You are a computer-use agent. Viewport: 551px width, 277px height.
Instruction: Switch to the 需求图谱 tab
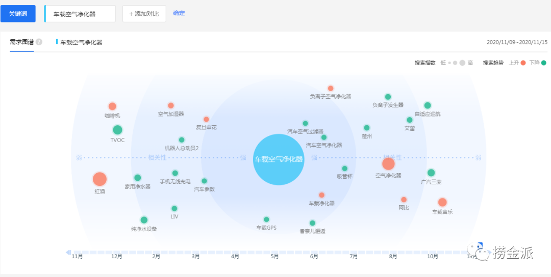[x=21, y=42]
